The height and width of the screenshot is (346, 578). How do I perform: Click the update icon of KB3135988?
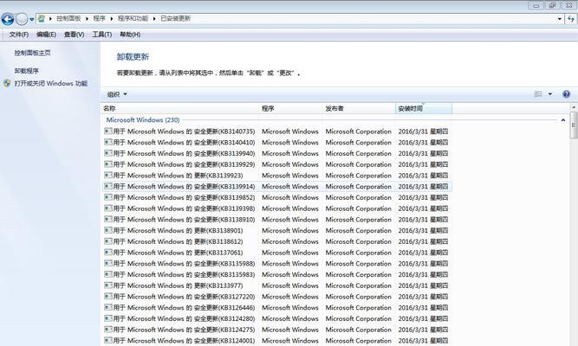(x=107, y=264)
